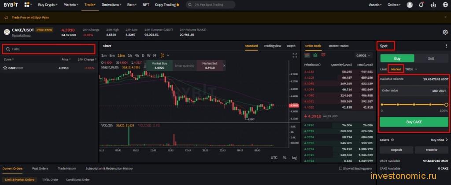Click the CAKE coin search field

(48, 49)
